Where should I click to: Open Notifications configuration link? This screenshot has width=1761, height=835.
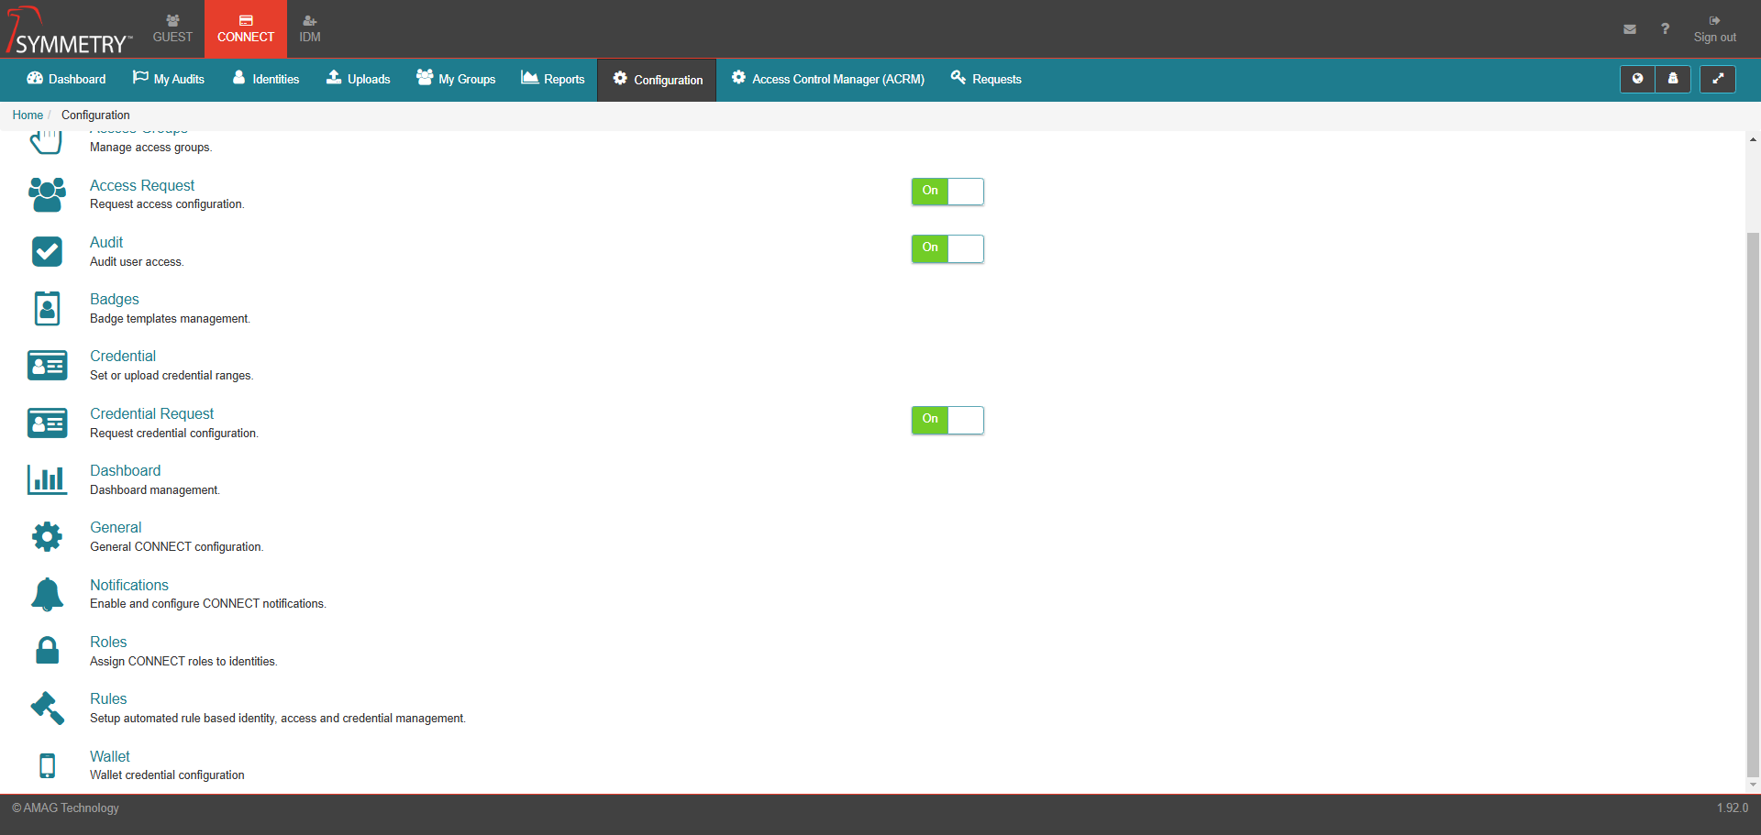coord(129,585)
